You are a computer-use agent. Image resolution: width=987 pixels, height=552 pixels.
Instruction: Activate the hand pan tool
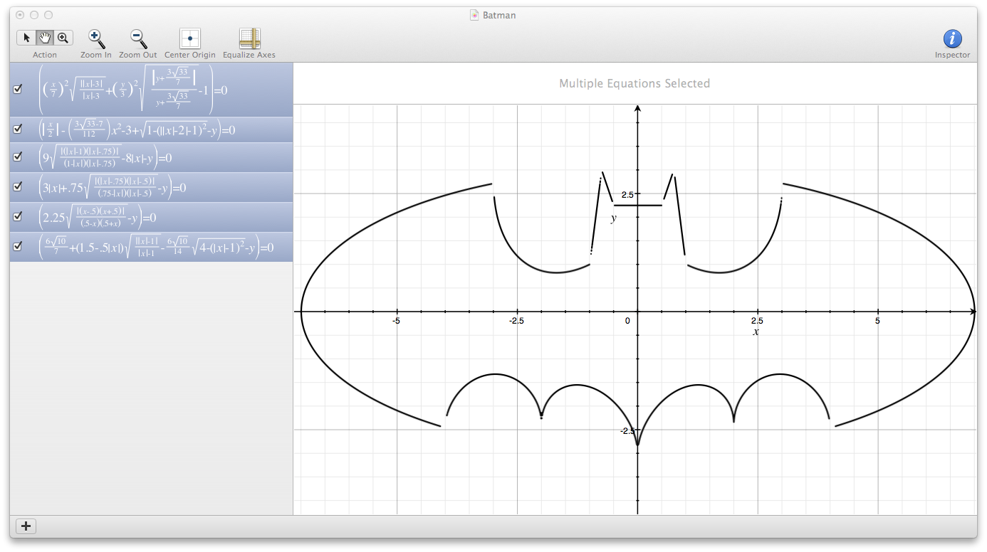(x=44, y=37)
